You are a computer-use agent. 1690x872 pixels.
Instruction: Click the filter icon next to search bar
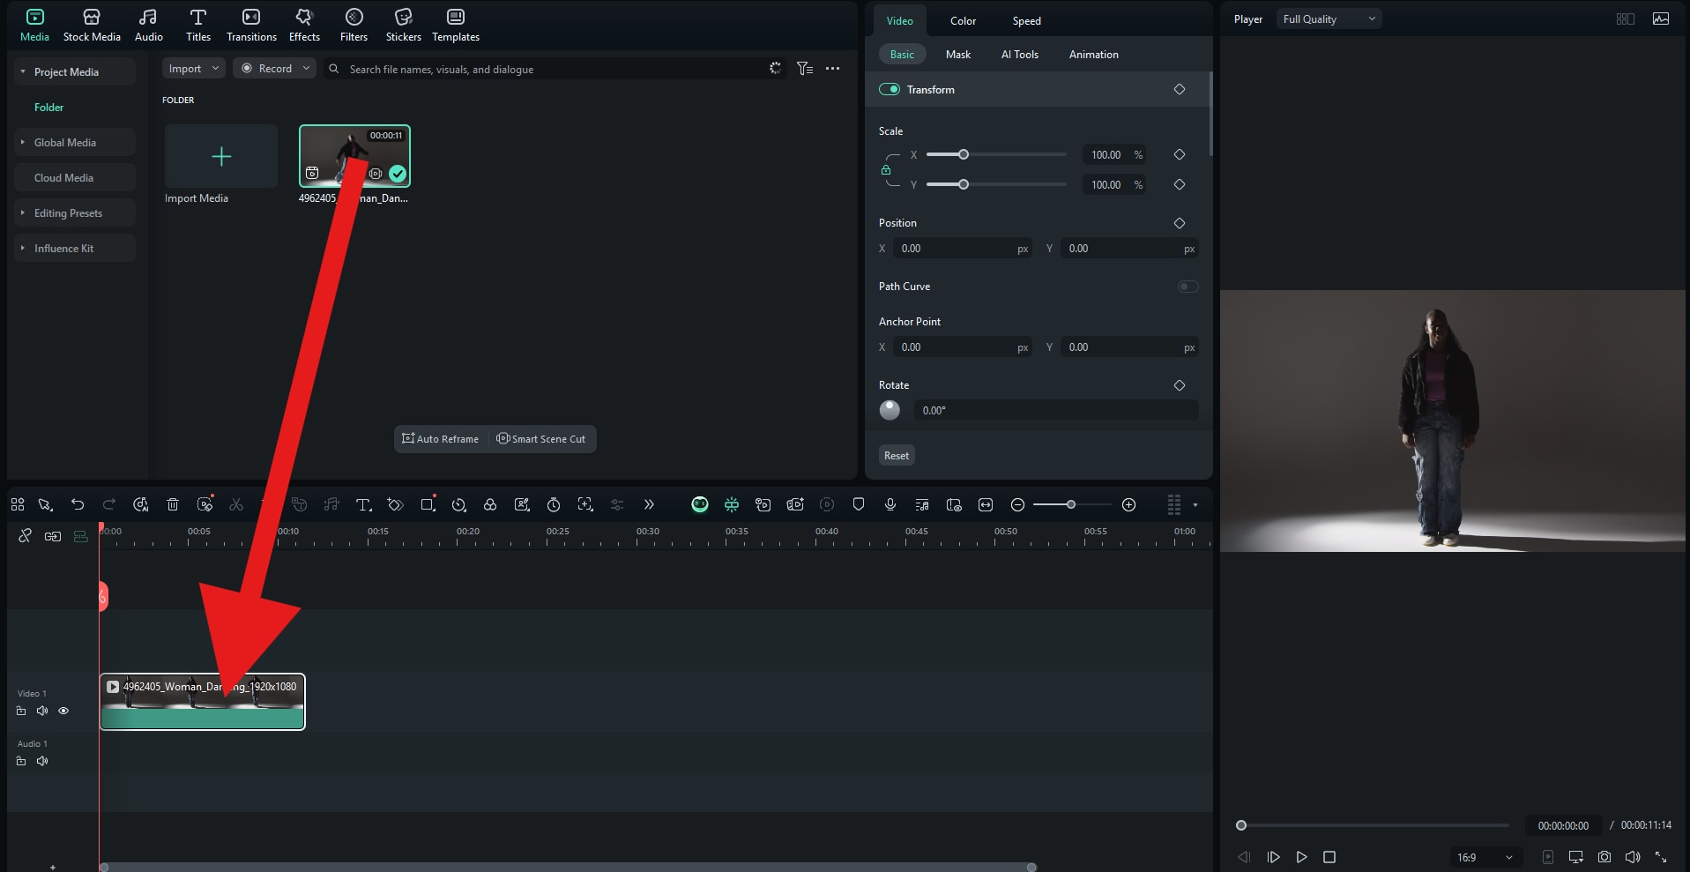805,69
